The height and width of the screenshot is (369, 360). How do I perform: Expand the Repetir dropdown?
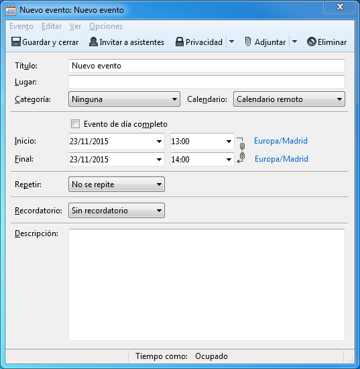point(117,184)
